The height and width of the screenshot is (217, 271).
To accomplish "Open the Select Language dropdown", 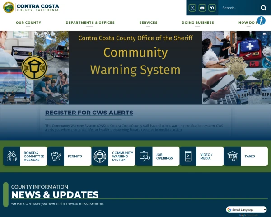I will (246, 210).
